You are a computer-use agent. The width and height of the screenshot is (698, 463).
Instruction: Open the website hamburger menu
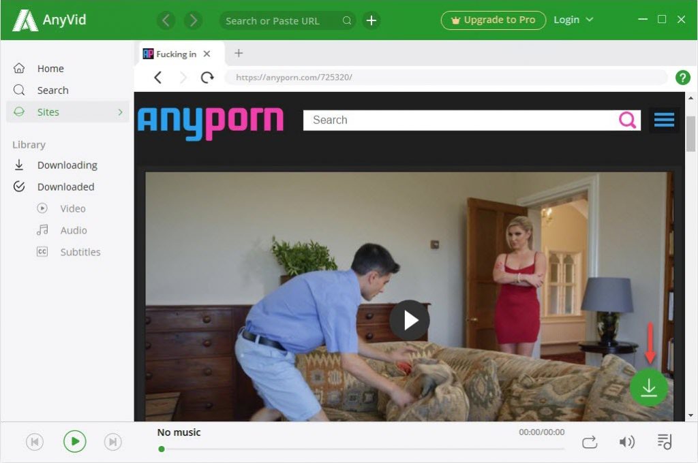point(664,120)
